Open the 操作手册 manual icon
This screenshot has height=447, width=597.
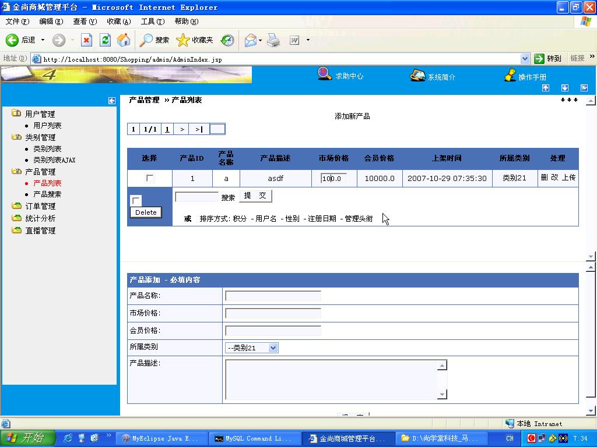pyautogui.click(x=510, y=76)
